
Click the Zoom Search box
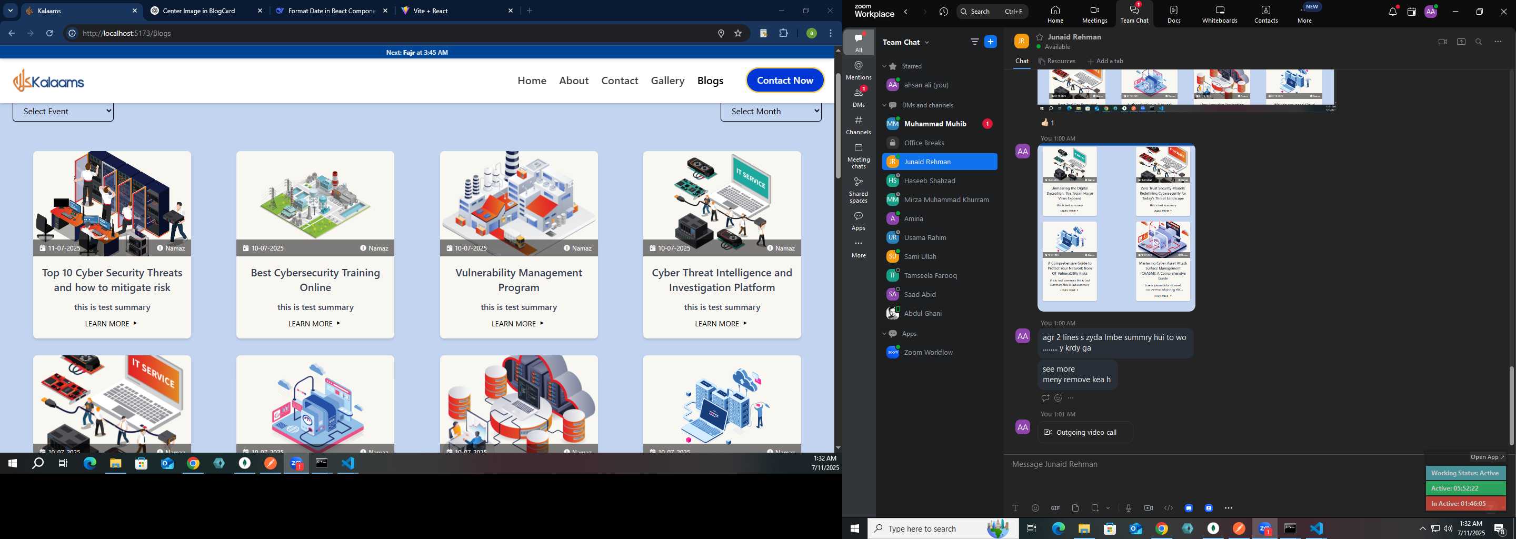992,12
